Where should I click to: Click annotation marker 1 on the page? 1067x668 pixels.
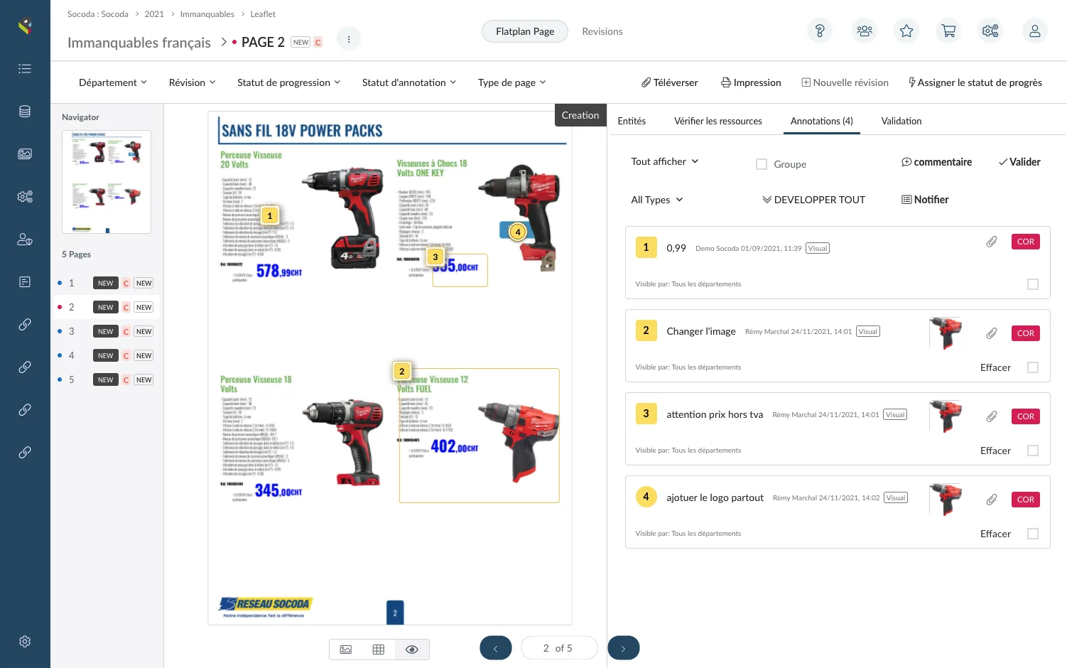pyautogui.click(x=270, y=215)
